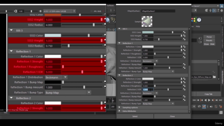Open the Help menu in Attribute Editor
The height and width of the screenshot is (126, 224).
(x=198, y=27)
